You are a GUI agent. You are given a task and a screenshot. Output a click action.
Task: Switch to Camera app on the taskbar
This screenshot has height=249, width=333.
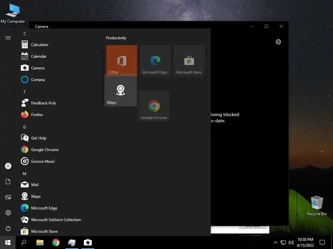pos(88,243)
